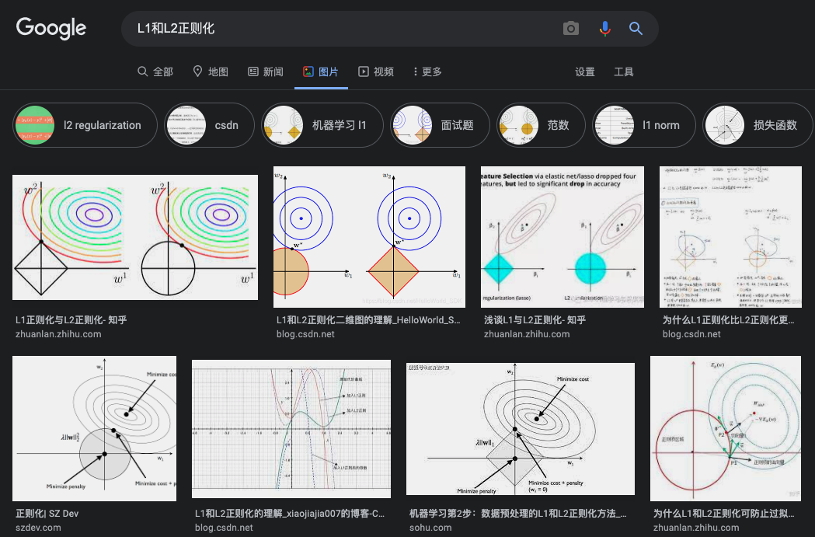Image resolution: width=815 pixels, height=537 pixels.
Task: Select the l2 regularization filter chip
Action: click(x=85, y=125)
